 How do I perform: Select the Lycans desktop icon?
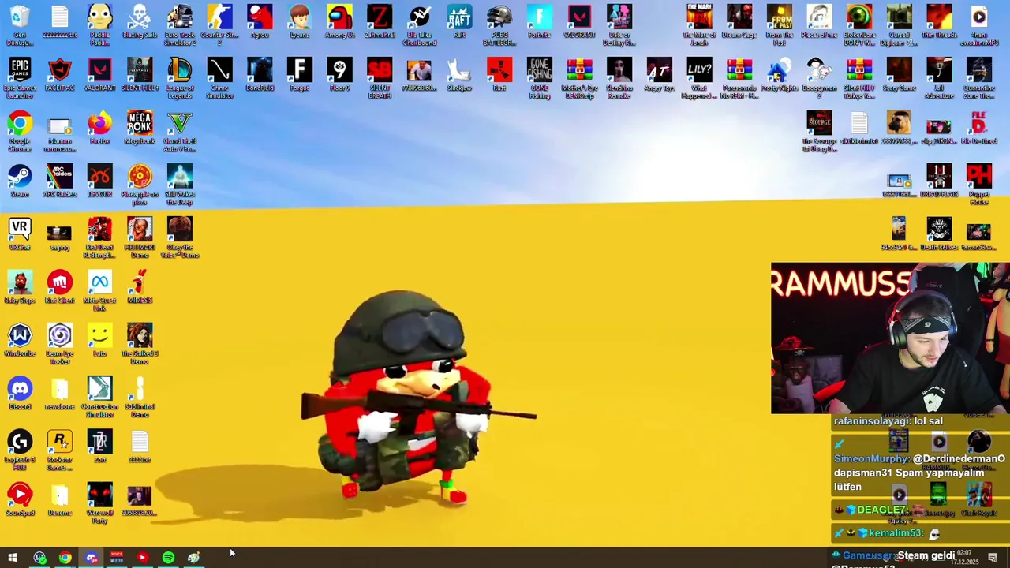[299, 21]
